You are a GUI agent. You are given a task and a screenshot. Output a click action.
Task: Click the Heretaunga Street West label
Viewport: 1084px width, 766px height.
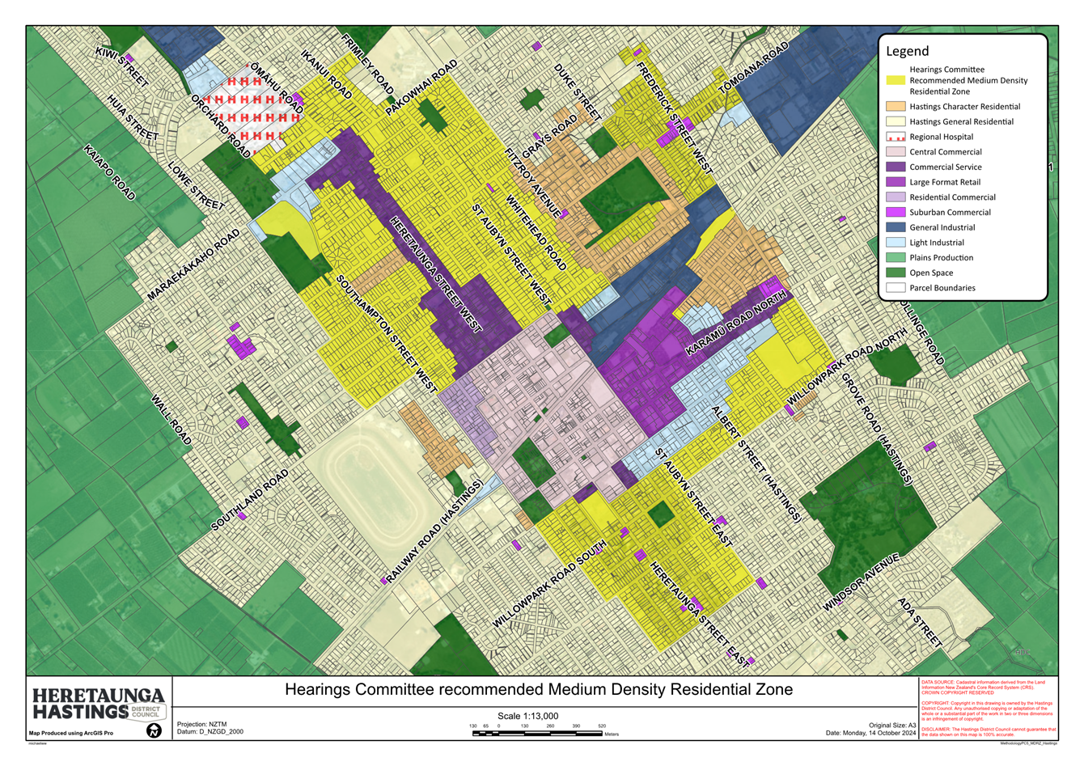436,274
